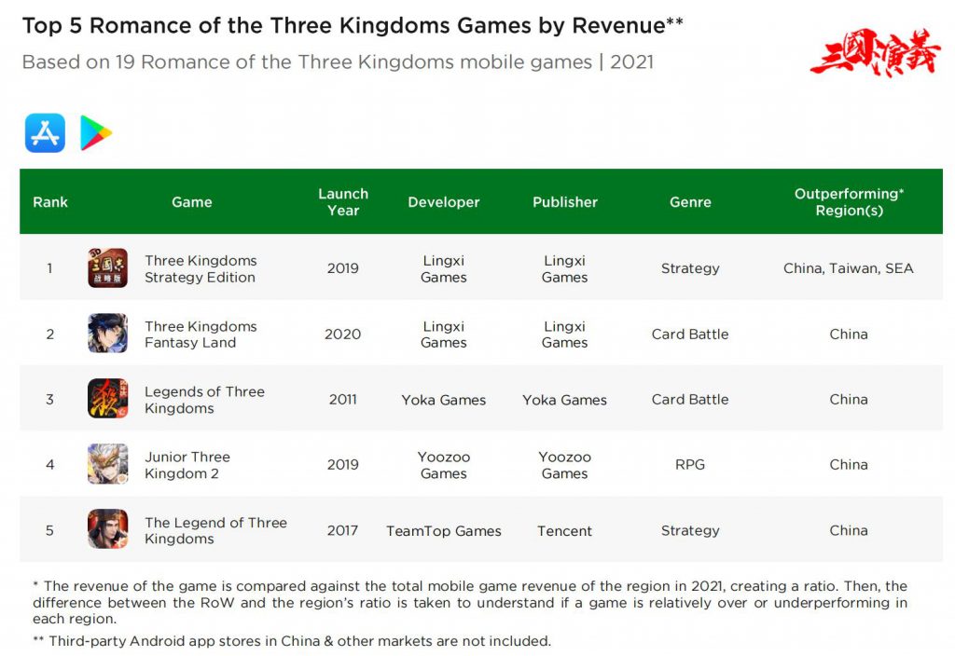The height and width of the screenshot is (656, 955).
Task: Click the Developer column header
Action: click(x=444, y=202)
